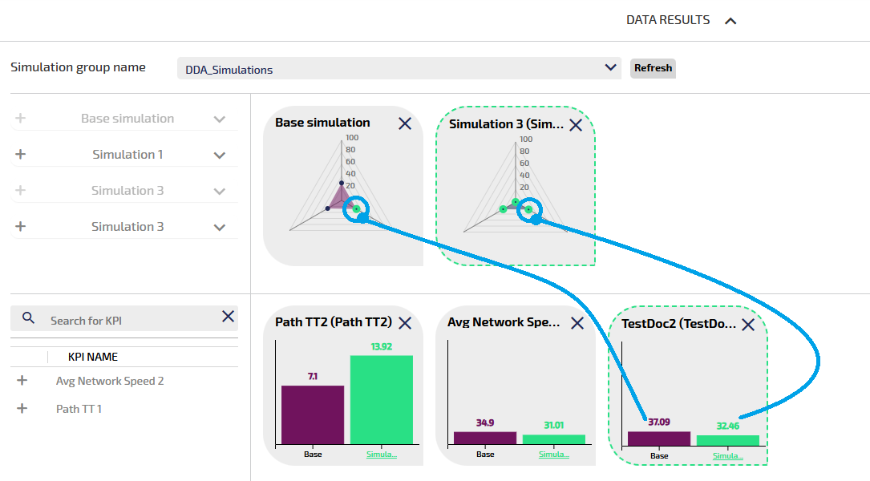This screenshot has width=870, height=481.
Task: Type in the Search for KPI field
Action: 128,320
